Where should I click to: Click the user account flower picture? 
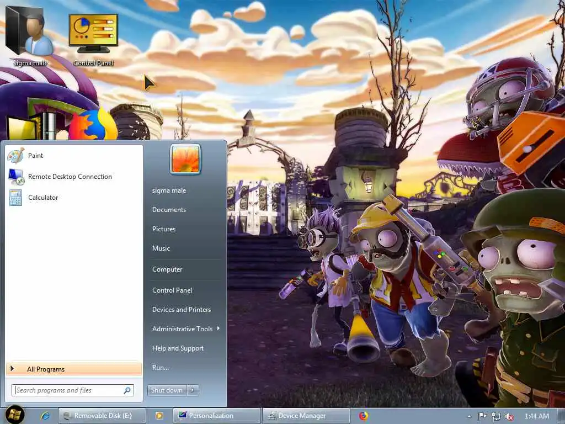pos(185,159)
